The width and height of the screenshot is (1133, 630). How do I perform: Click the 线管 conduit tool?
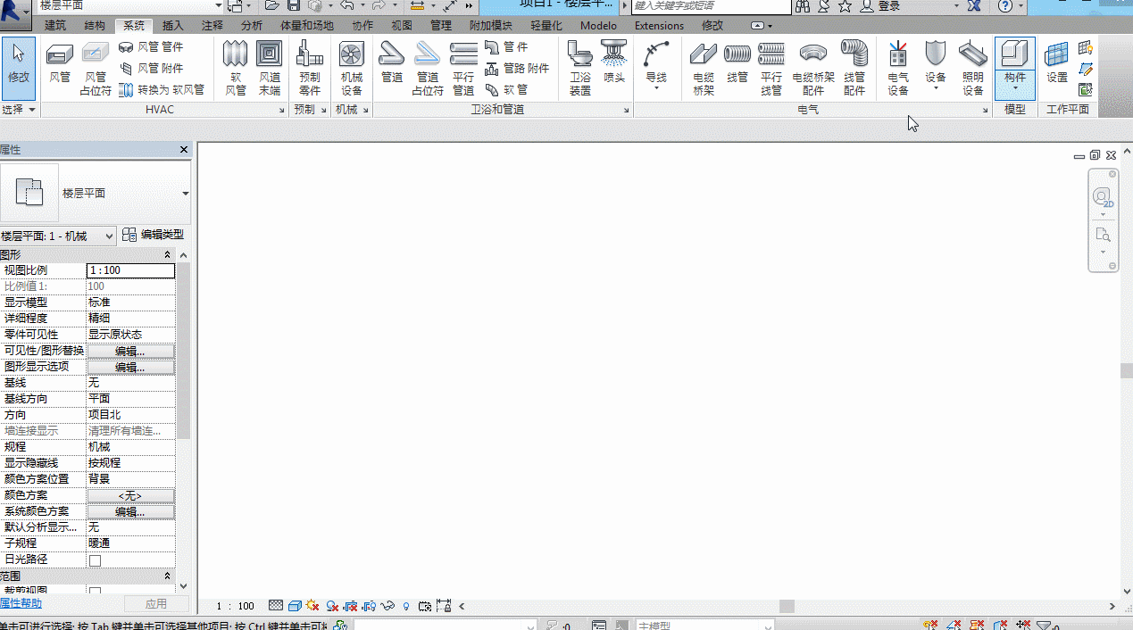tap(737, 64)
